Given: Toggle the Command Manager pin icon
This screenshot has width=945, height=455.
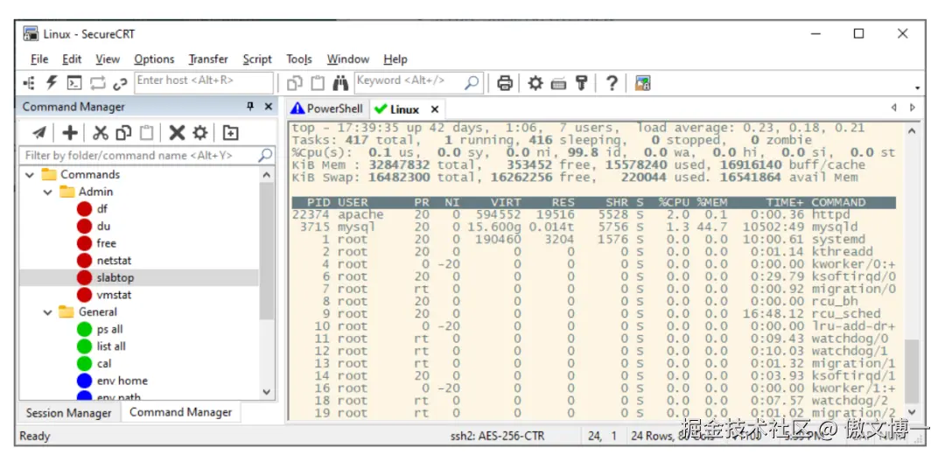Looking at the screenshot, I should pyautogui.click(x=250, y=107).
